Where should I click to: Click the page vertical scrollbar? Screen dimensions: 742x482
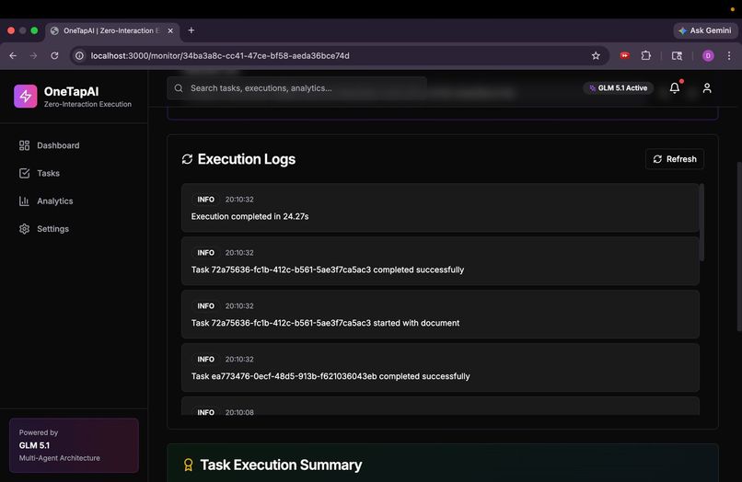tap(739, 246)
